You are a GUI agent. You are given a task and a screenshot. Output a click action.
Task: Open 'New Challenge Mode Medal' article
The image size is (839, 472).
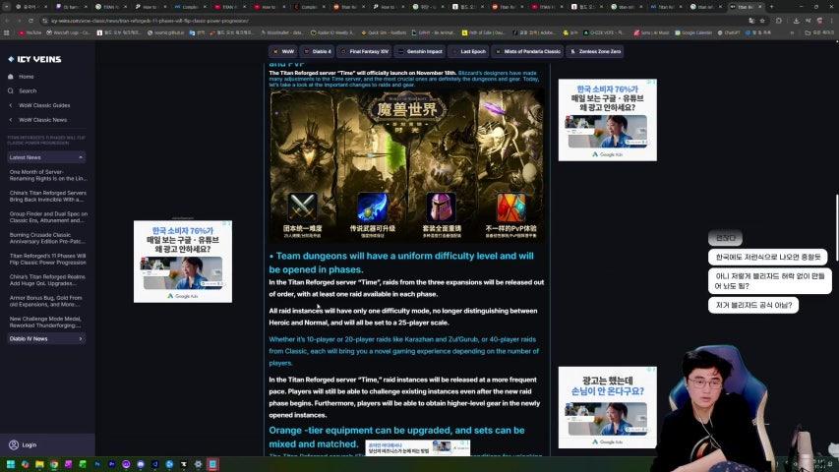47,322
